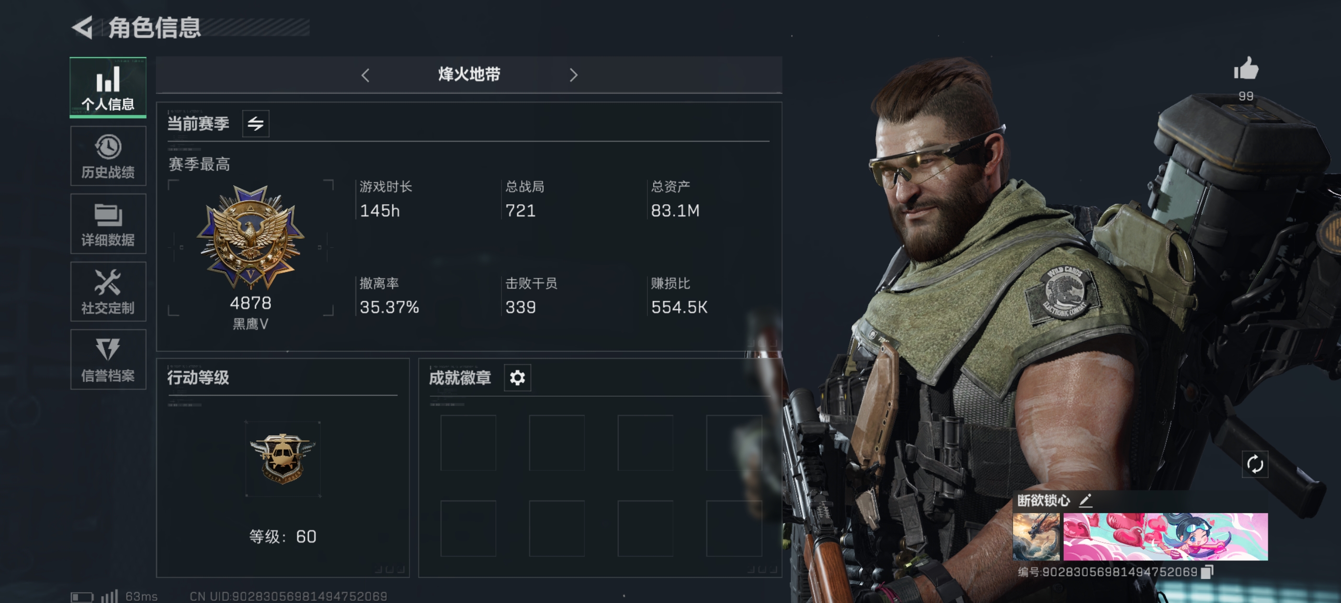The width and height of the screenshot is (1341, 603).
Task: Open the pink hearts banner card
Action: point(1165,536)
